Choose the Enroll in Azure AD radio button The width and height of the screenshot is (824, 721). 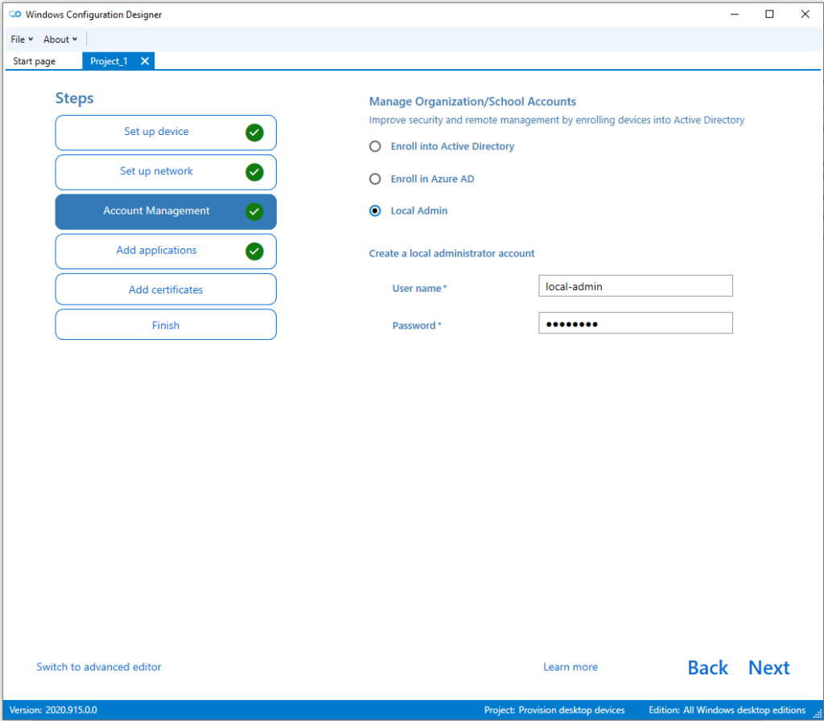click(375, 179)
